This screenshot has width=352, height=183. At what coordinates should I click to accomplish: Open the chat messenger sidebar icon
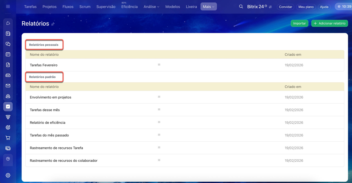click(x=8, y=44)
